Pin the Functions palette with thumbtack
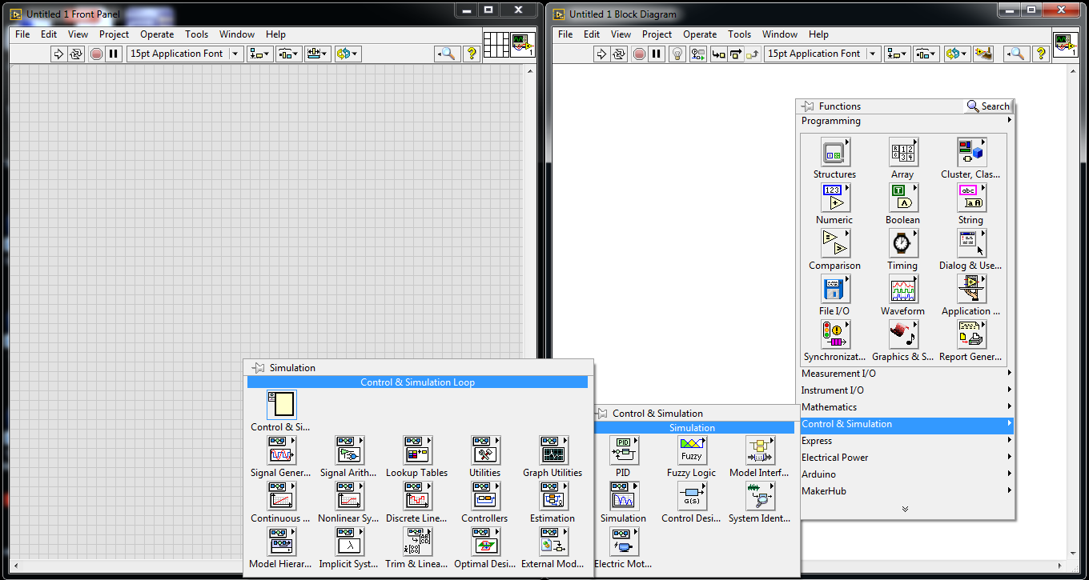Viewport: 1089px width, 580px height. click(807, 106)
